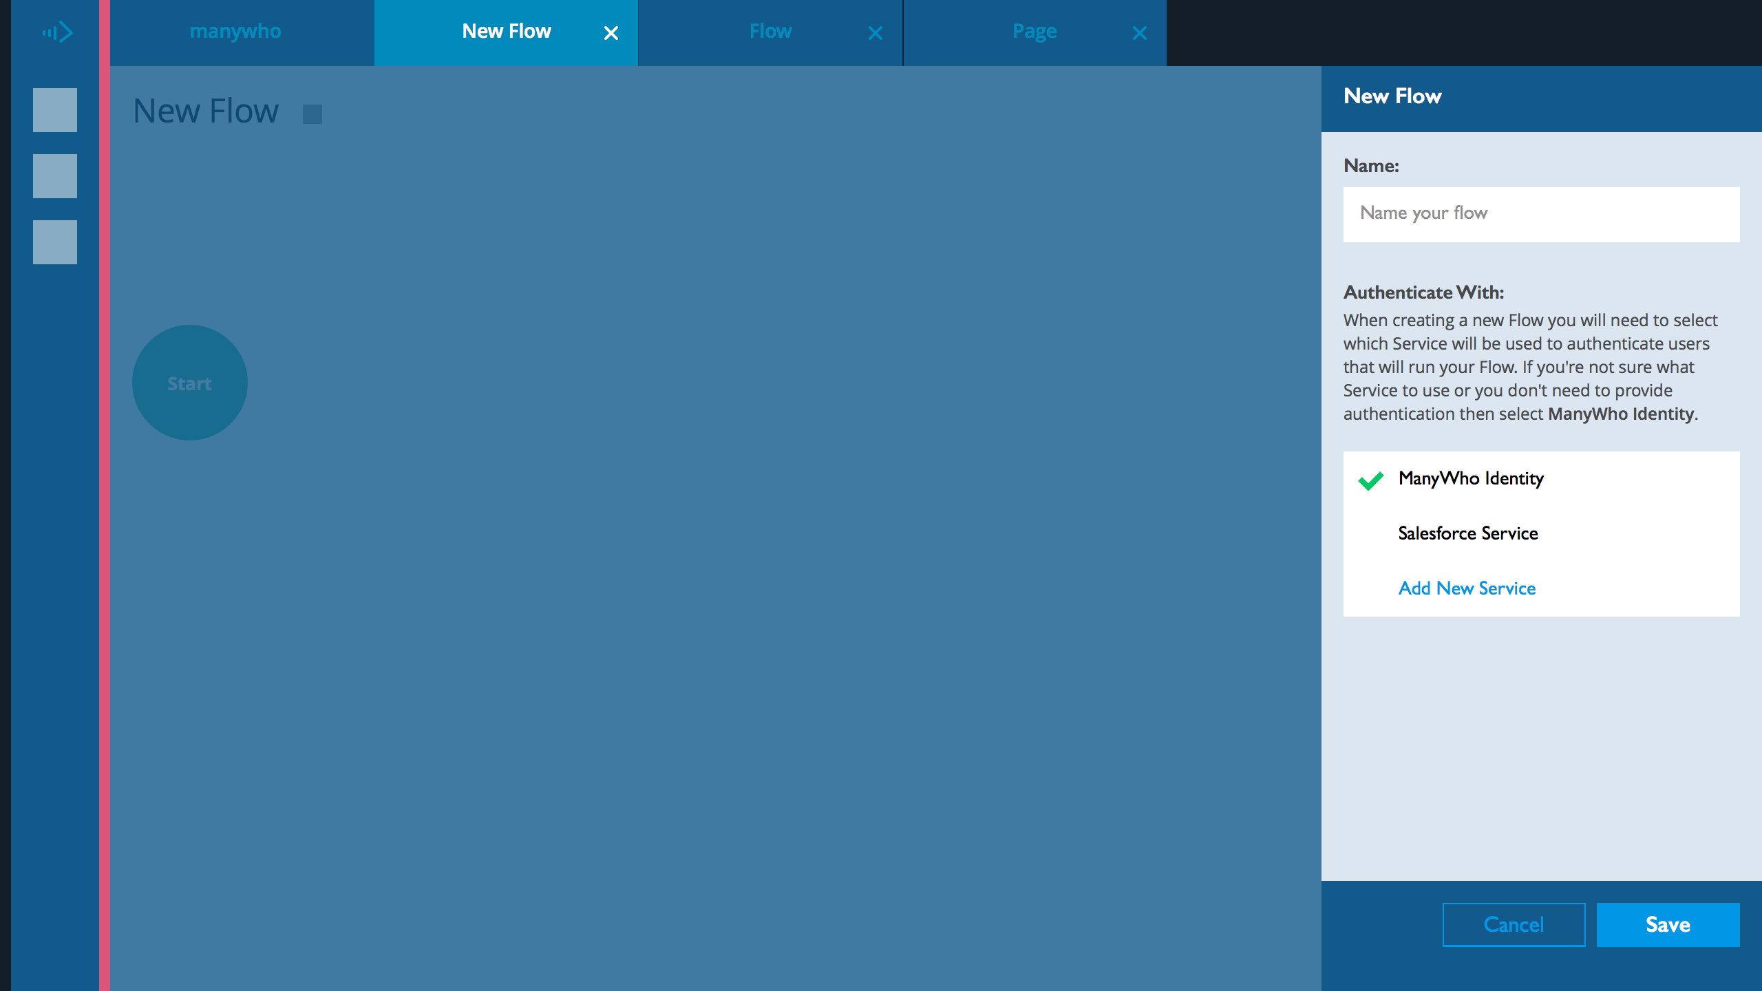Click Add New Service link
The height and width of the screenshot is (991, 1762).
[x=1467, y=588]
